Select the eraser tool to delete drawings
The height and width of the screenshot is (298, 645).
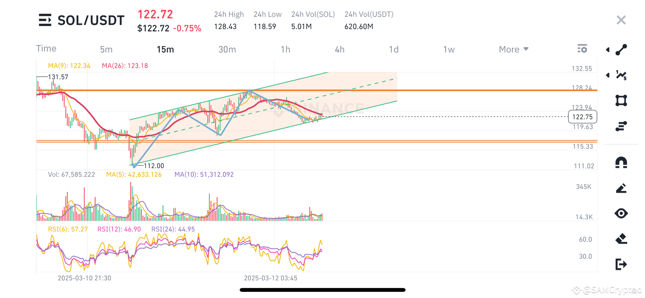(621, 239)
